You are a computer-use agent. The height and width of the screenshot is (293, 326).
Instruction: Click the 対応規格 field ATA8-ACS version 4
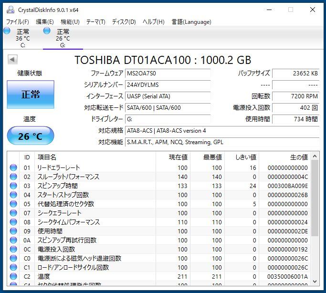tap(222, 131)
